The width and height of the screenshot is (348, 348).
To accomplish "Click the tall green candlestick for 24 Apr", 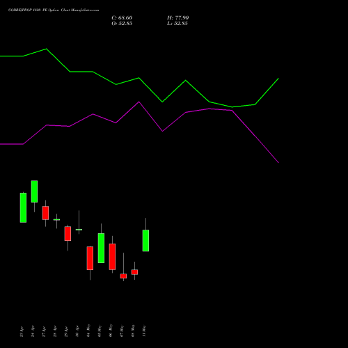I will (x=34, y=191).
